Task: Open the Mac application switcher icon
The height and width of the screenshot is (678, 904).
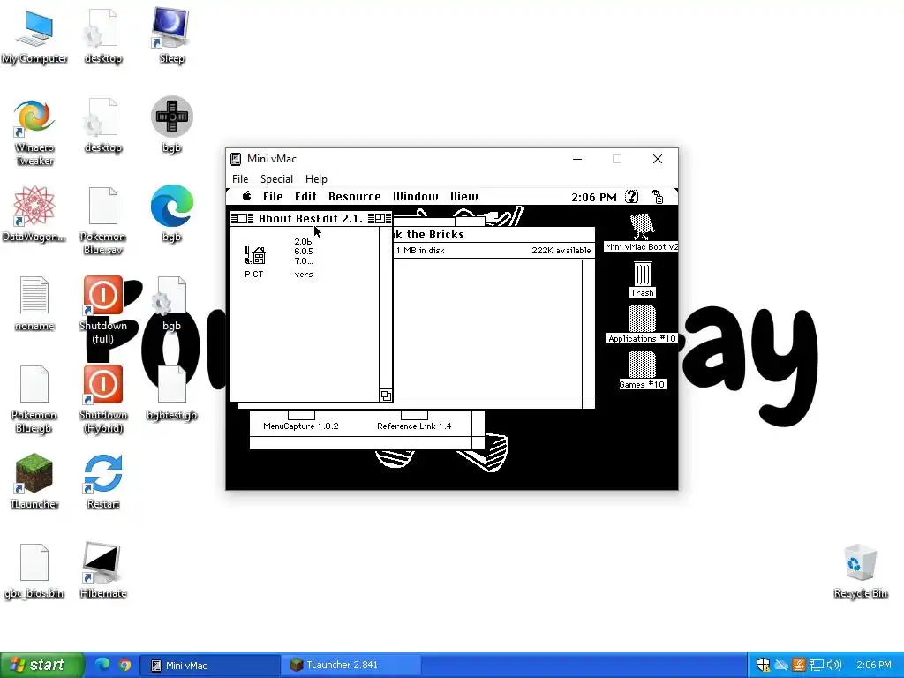Action: point(658,197)
